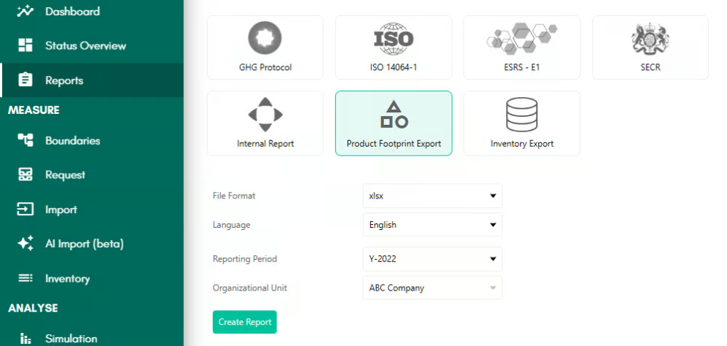Viewport: 727px width, 346px height.
Task: Click the Internal Report arrows icon
Action: [265, 115]
